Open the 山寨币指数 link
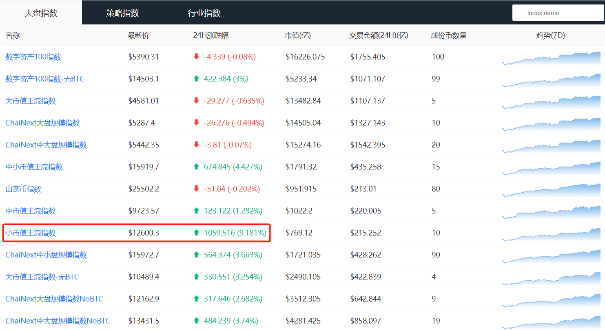Image resolution: width=605 pixels, height=330 pixels. click(x=23, y=189)
